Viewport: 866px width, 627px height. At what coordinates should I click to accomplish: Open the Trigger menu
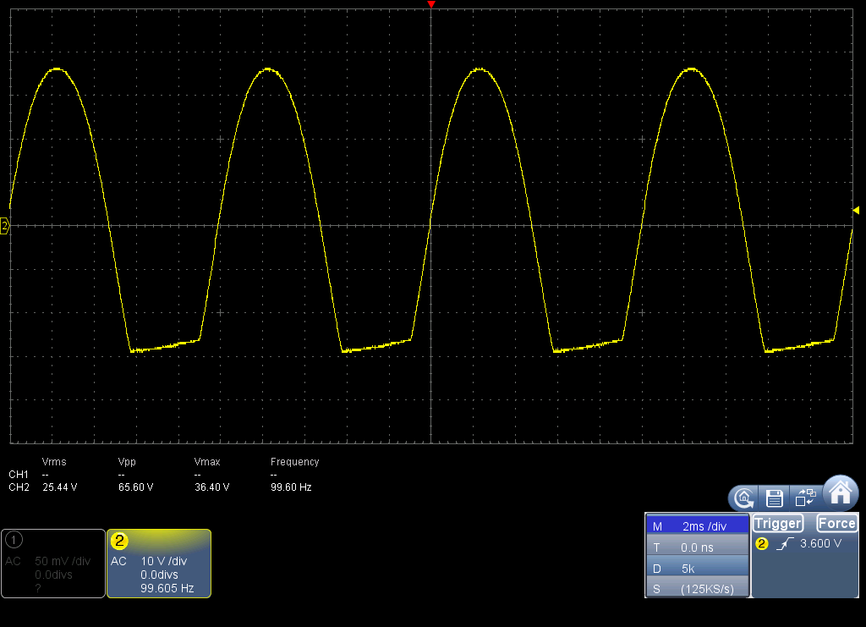click(778, 523)
